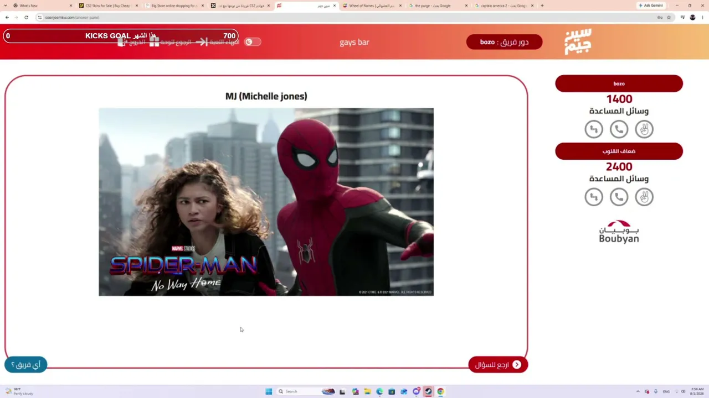The height and width of the screenshot is (398, 709).
Task: Switch to the captain america 2 tab
Action: tap(504, 6)
